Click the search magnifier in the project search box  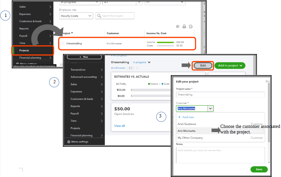coord(99,16)
